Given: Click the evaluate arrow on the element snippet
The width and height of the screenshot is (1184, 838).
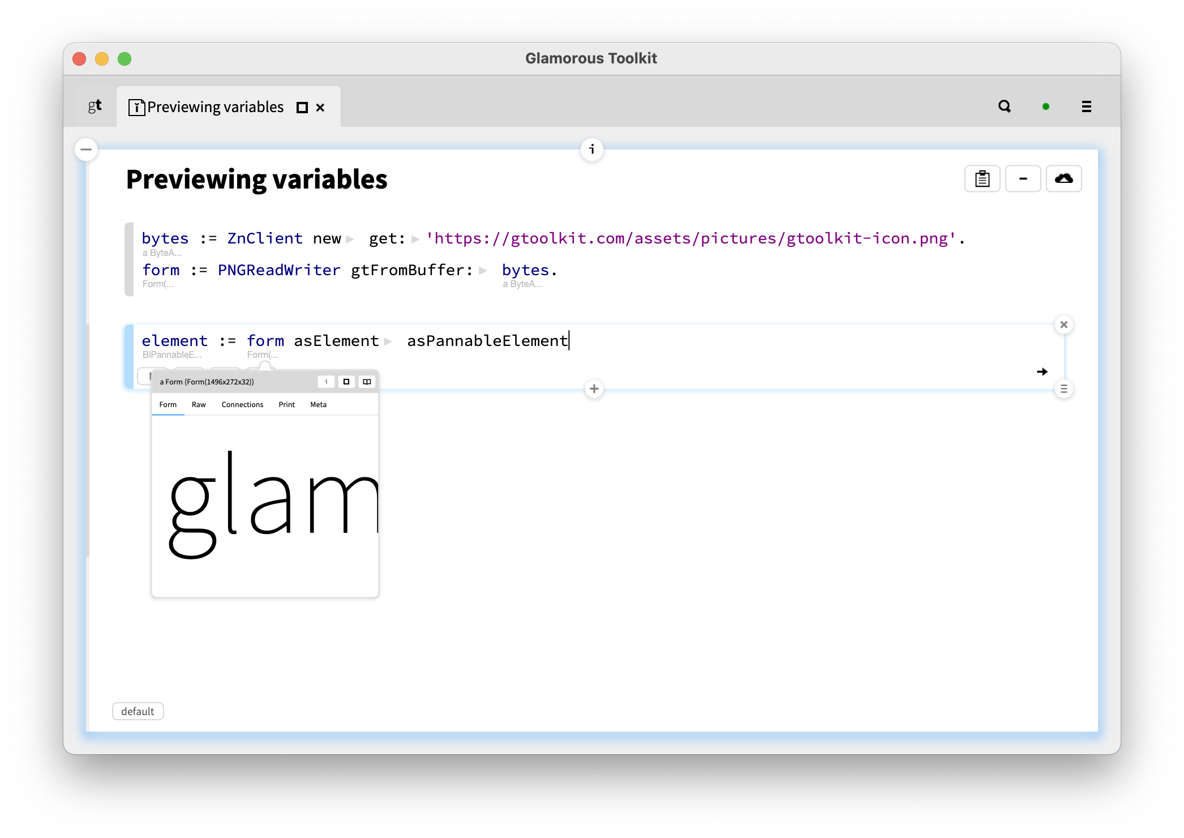Looking at the screenshot, I should 1043,372.
